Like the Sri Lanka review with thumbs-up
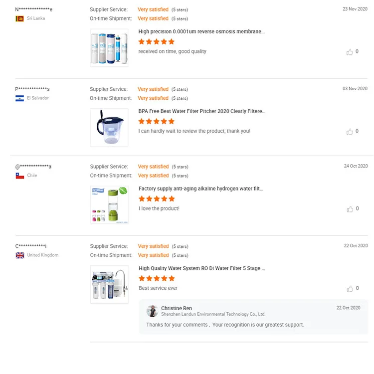The image size is (374, 374). [x=350, y=52]
